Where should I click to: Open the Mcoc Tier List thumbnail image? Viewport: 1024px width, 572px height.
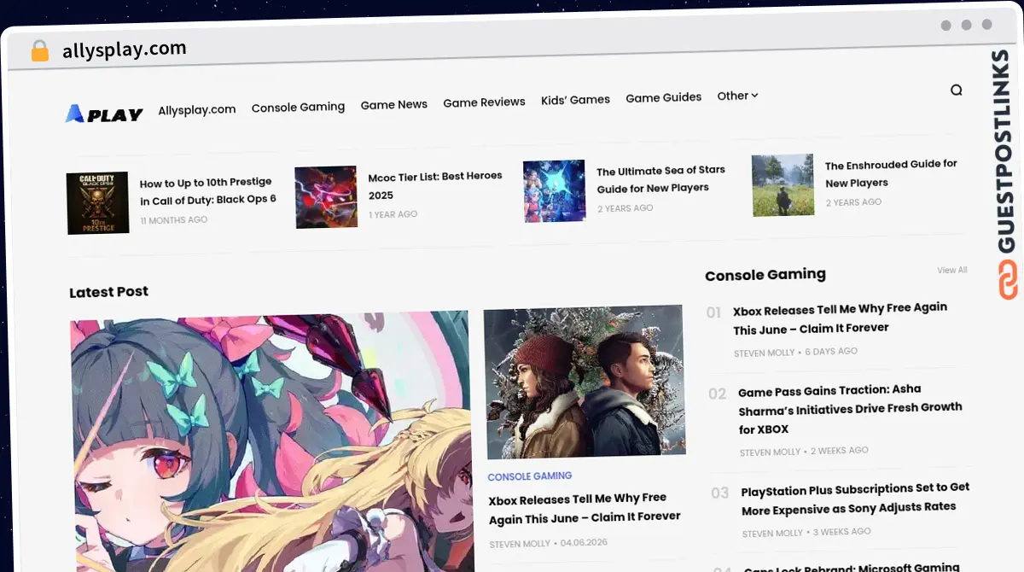(326, 196)
